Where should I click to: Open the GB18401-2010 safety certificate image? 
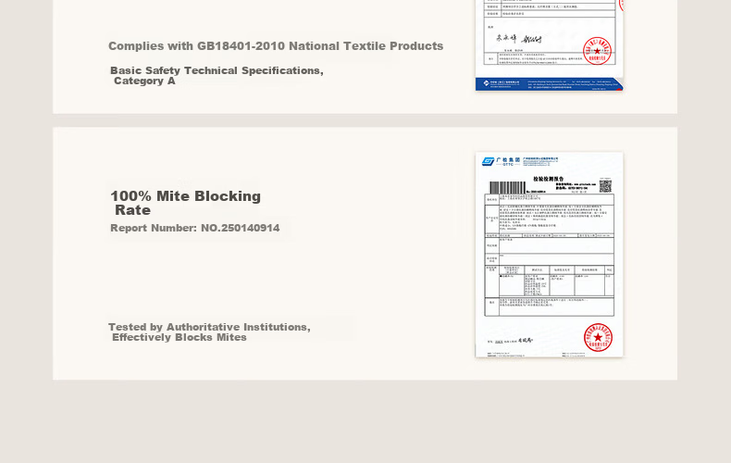[x=550, y=45]
